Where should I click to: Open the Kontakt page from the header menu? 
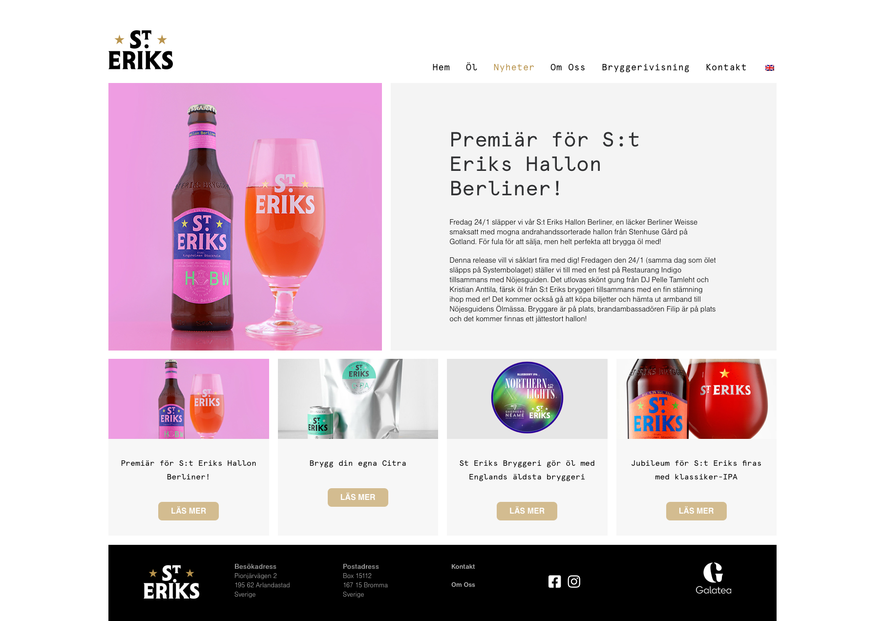[x=726, y=67]
